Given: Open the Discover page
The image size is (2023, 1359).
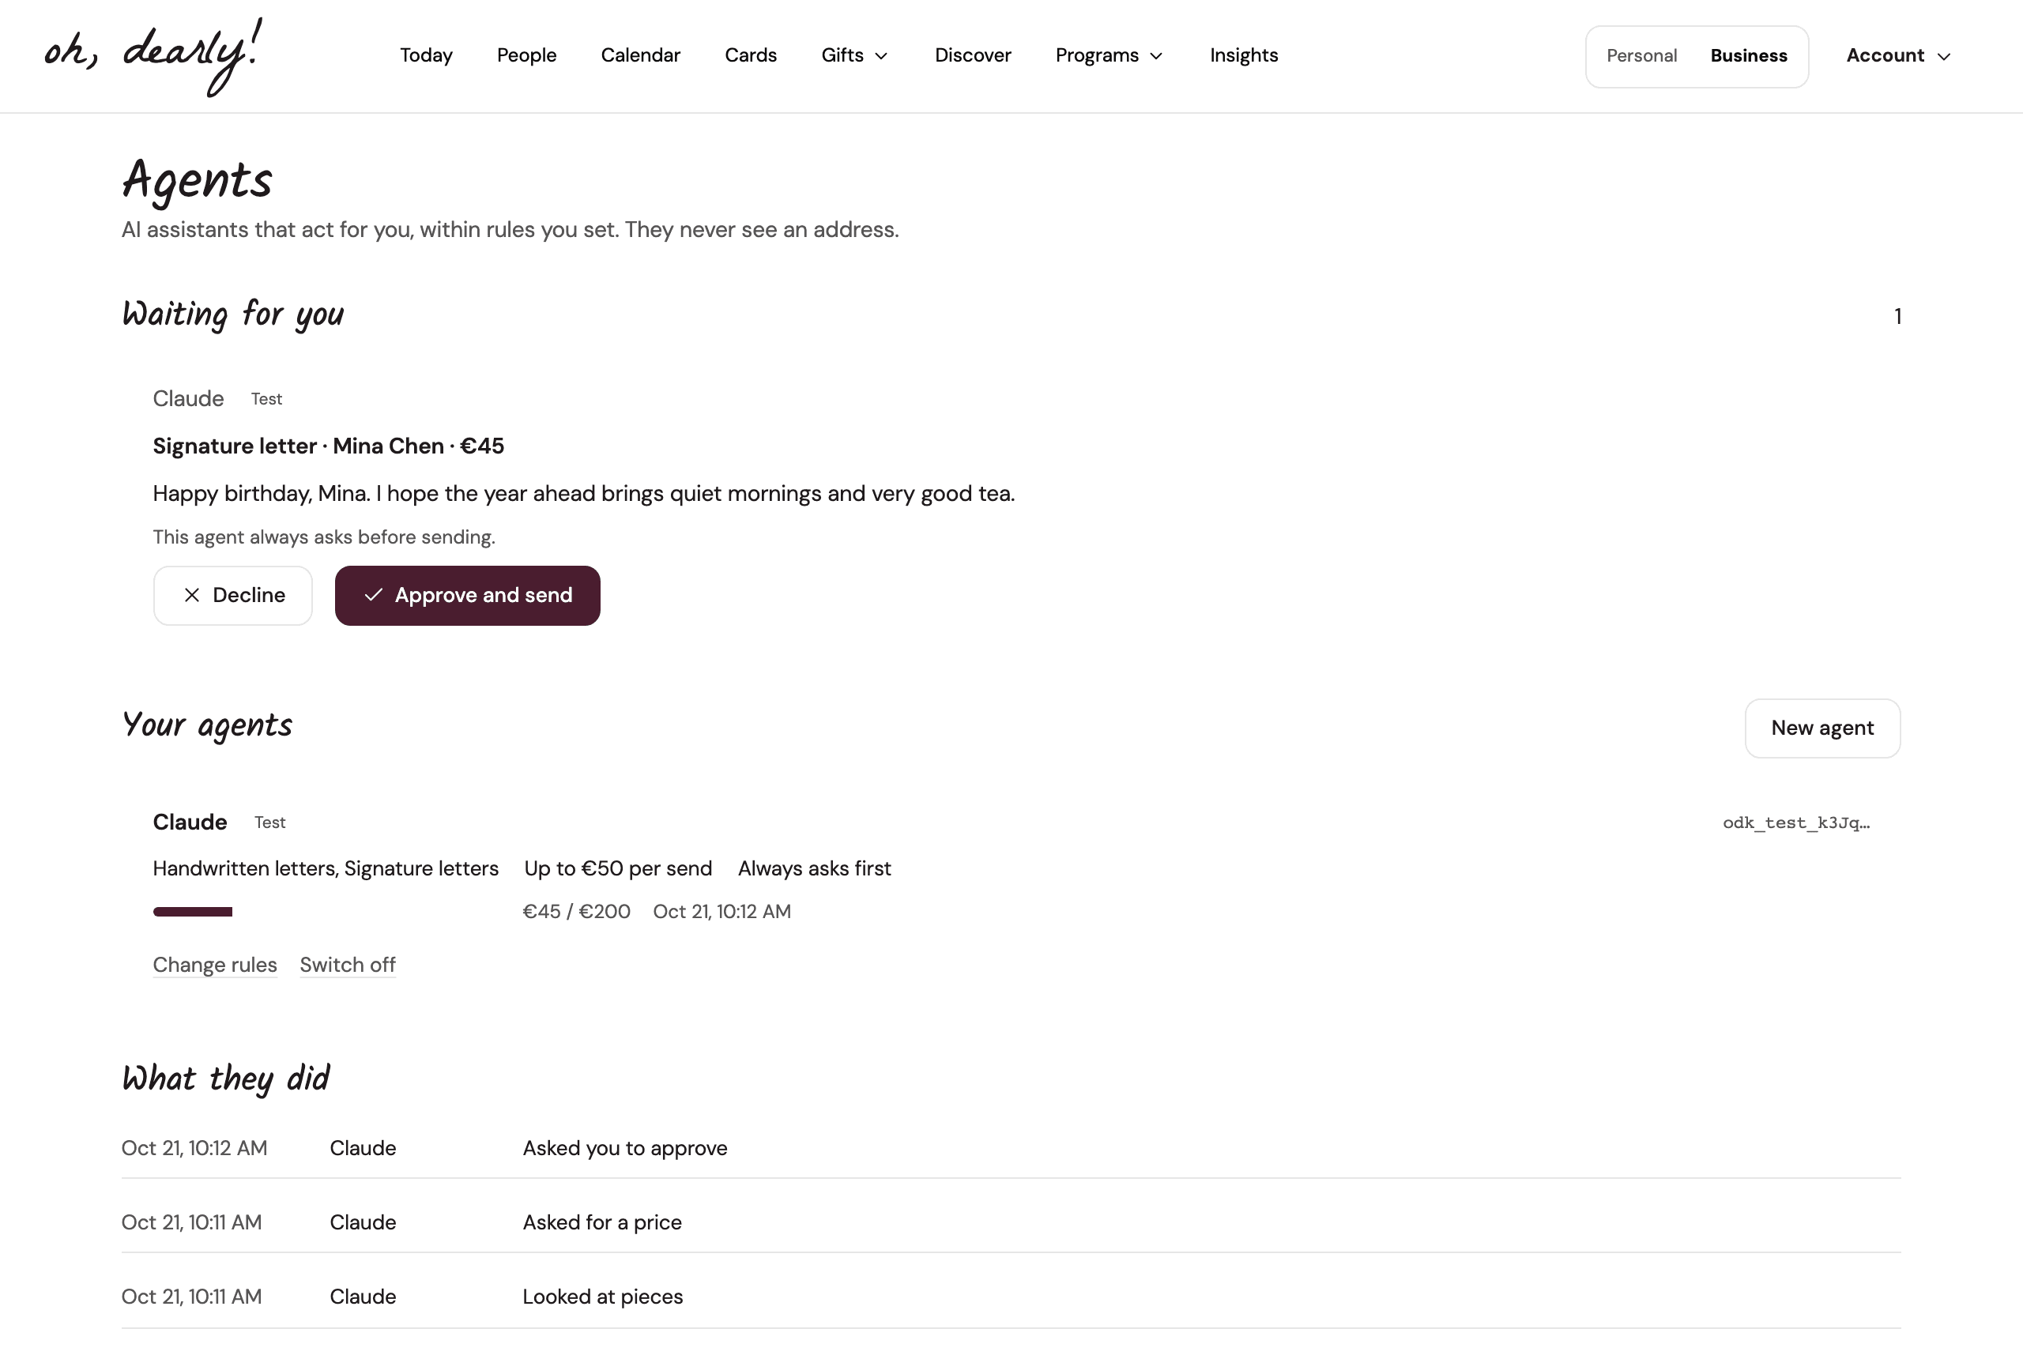Looking at the screenshot, I should pos(973,55).
